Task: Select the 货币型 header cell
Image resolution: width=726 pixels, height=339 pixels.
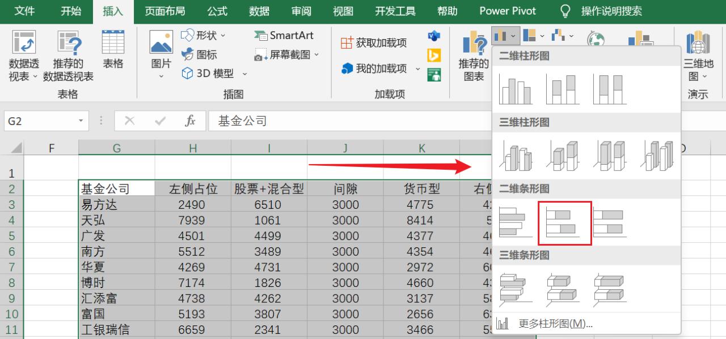Action: click(x=422, y=189)
